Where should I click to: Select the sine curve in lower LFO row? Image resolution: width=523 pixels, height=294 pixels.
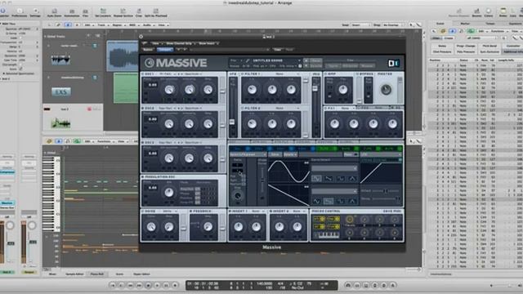316,201
